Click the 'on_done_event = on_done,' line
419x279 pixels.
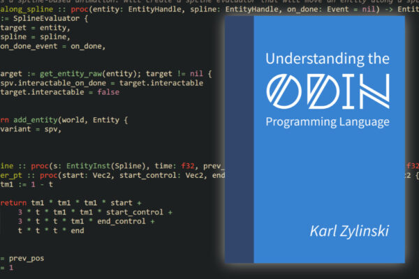pos(52,46)
